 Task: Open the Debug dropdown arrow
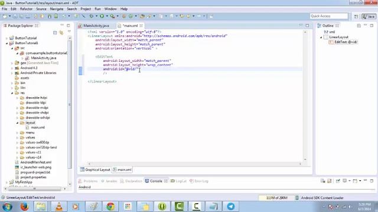96,16
